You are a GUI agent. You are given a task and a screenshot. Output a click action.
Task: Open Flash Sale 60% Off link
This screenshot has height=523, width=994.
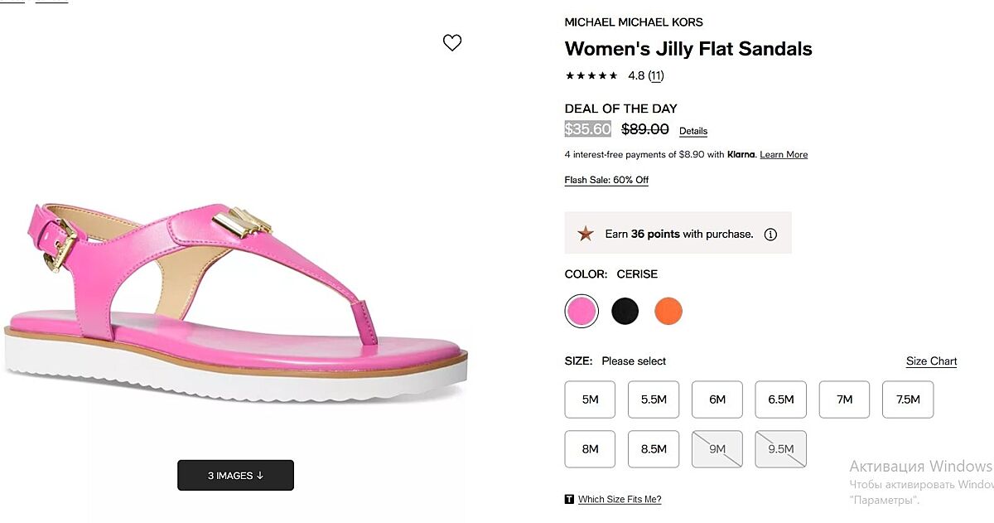coord(606,180)
